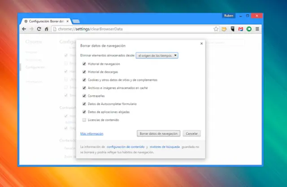The width and height of the screenshot is (287, 187).
Task: Go to the home page icon
Action: click(47, 29)
